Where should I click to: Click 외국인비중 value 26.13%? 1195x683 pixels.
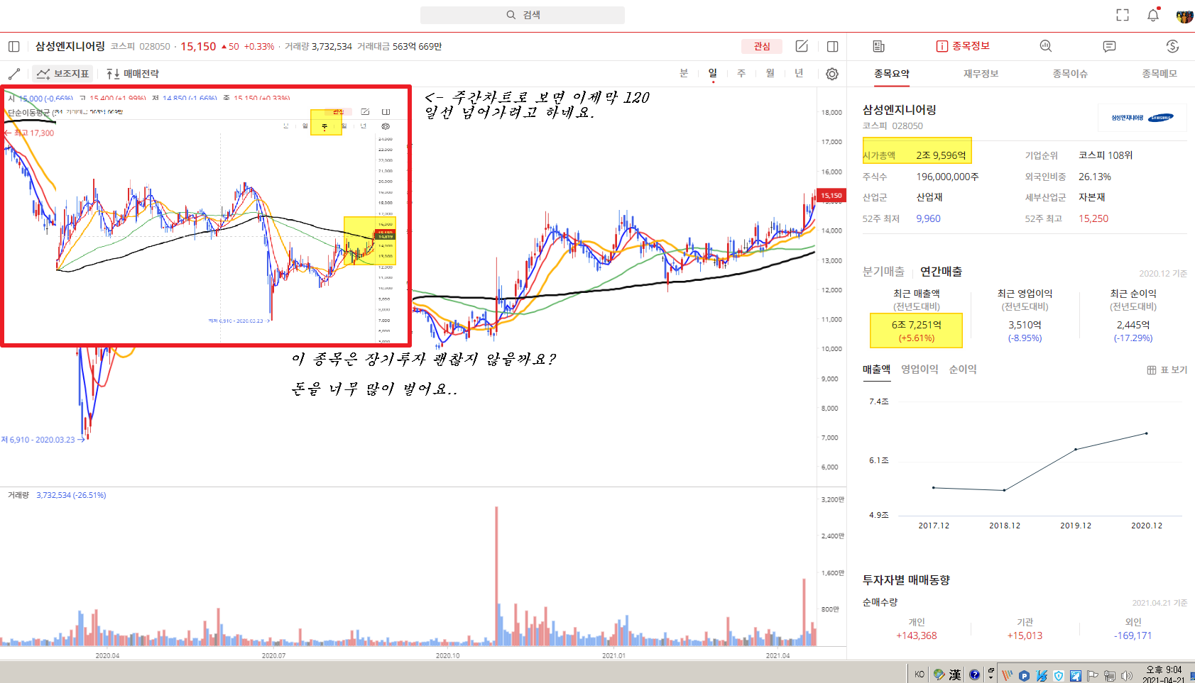pos(1095,177)
